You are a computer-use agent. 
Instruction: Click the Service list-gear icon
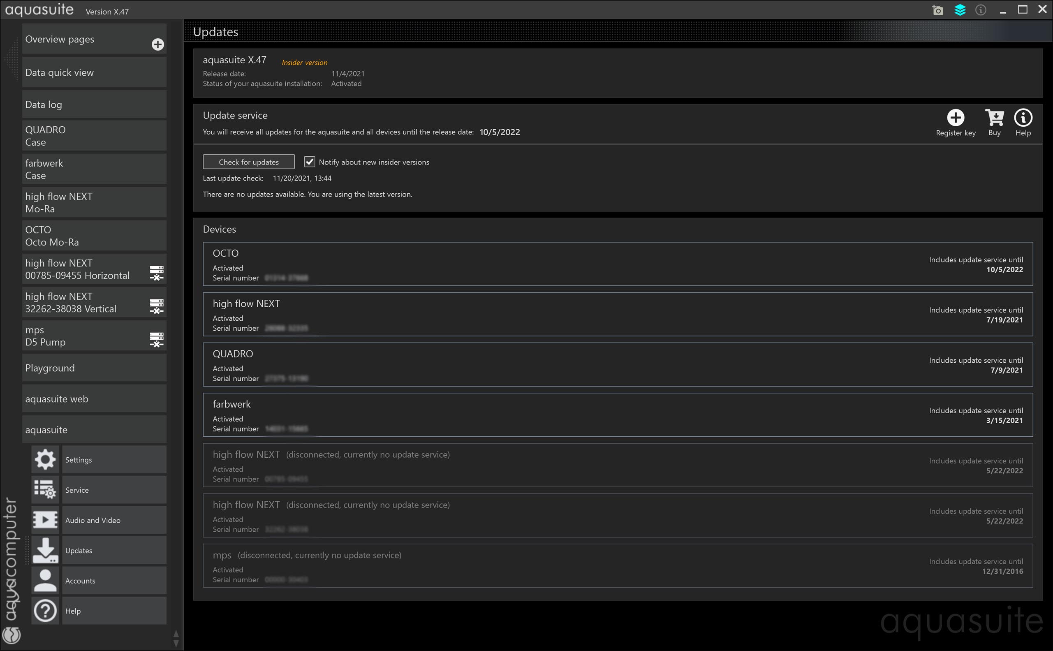[45, 489]
